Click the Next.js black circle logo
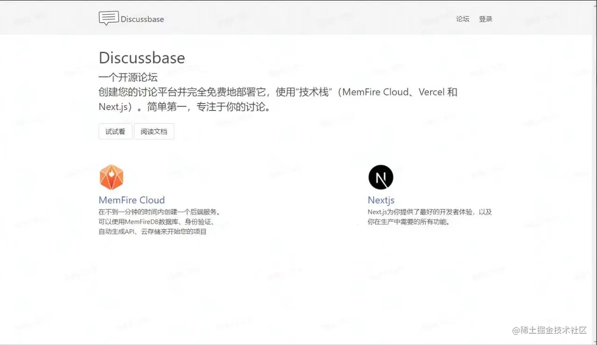Viewport: 597px width, 345px height. pyautogui.click(x=381, y=177)
